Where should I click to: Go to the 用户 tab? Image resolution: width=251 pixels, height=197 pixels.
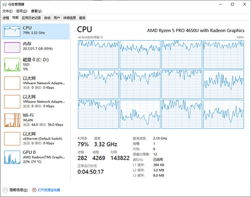pyautogui.click(x=57, y=18)
